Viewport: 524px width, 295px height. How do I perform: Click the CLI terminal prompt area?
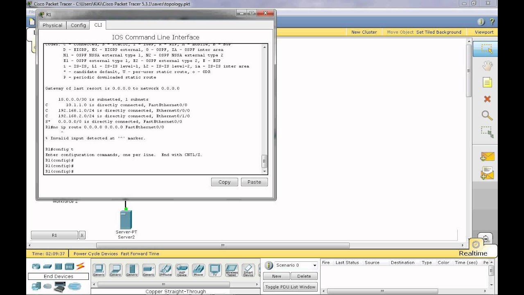tap(152, 109)
